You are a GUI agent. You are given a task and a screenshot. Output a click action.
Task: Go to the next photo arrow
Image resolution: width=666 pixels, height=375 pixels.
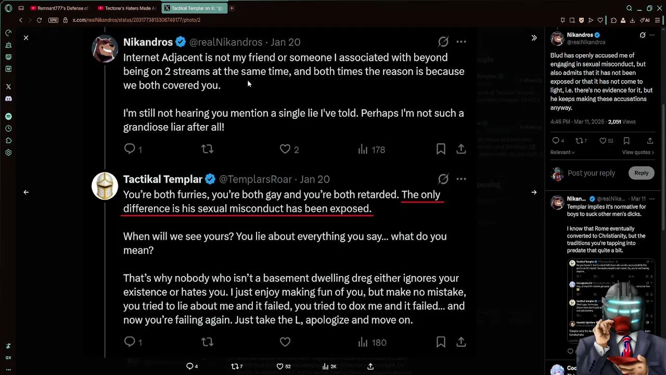click(534, 192)
